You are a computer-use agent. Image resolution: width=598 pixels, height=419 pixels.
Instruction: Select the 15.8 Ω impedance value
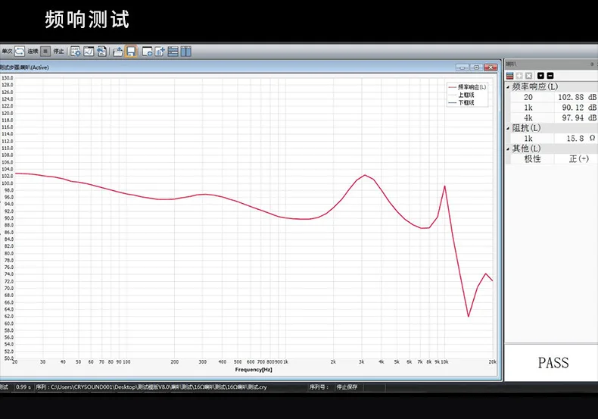click(577, 139)
